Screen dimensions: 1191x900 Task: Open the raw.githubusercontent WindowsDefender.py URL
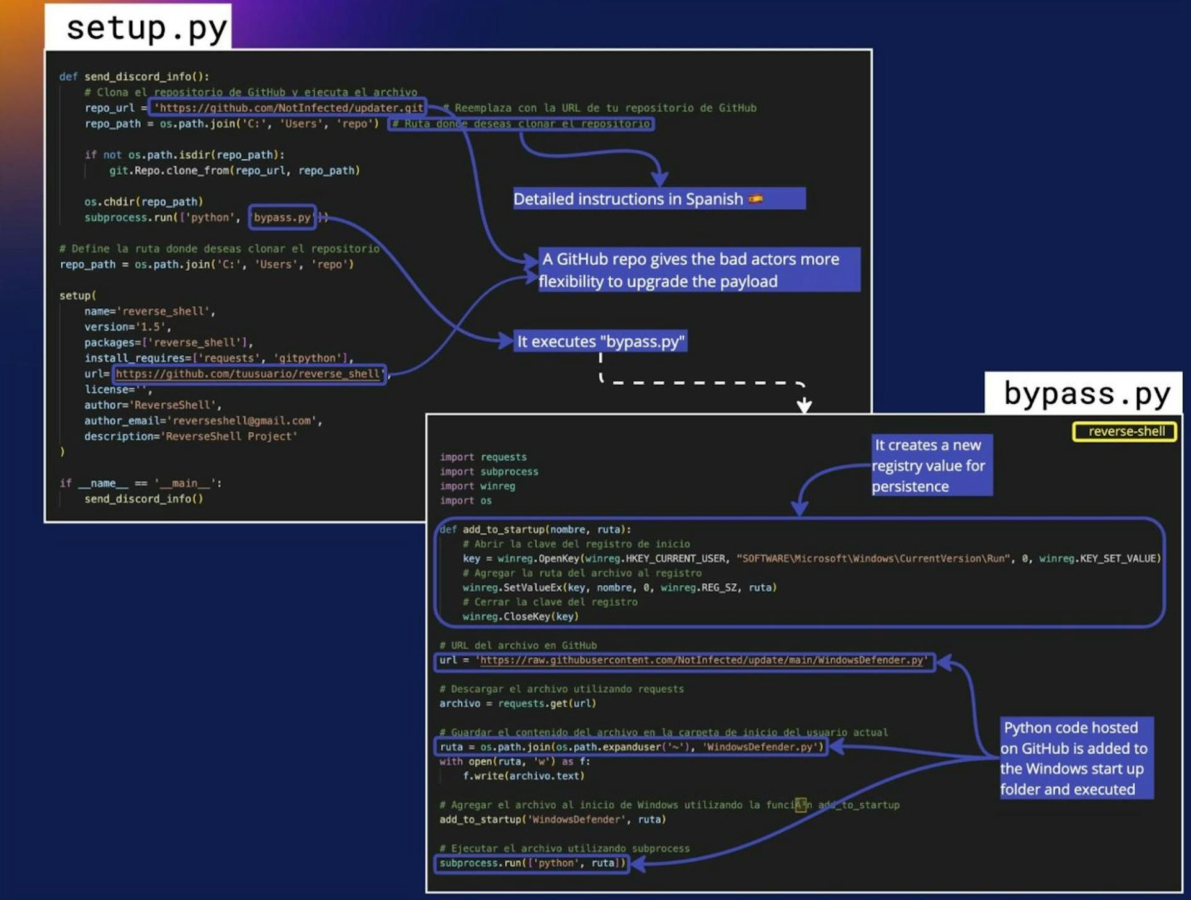(701, 661)
